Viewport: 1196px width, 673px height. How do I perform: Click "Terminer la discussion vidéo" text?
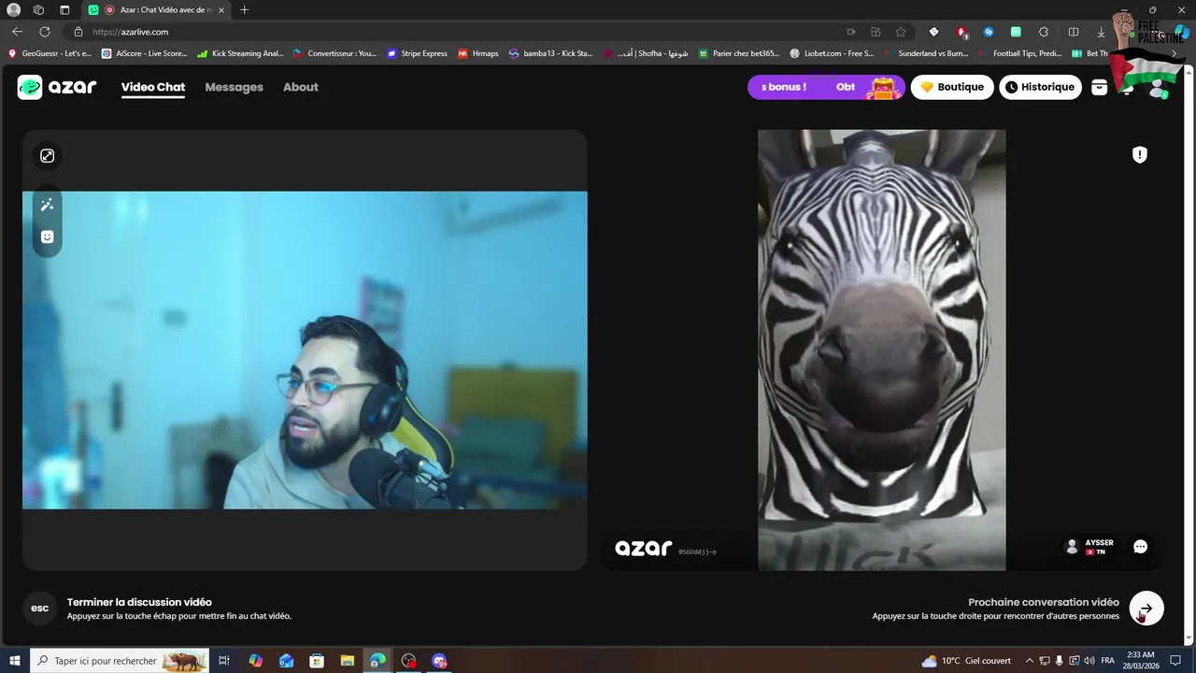[x=139, y=602]
